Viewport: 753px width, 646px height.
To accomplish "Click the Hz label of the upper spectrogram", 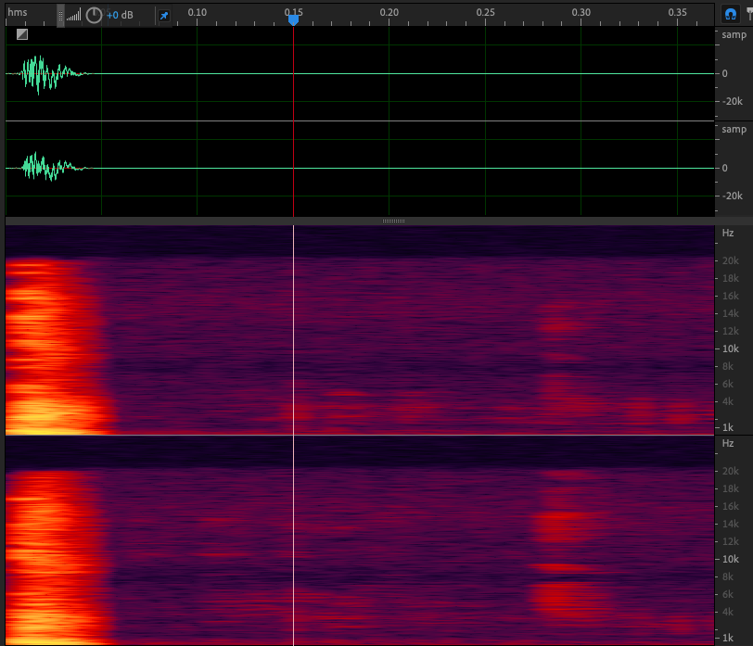I will (728, 233).
